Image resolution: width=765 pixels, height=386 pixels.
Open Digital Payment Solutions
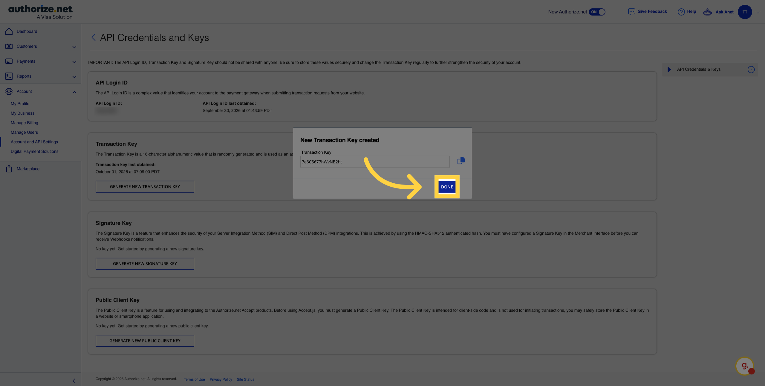point(35,151)
